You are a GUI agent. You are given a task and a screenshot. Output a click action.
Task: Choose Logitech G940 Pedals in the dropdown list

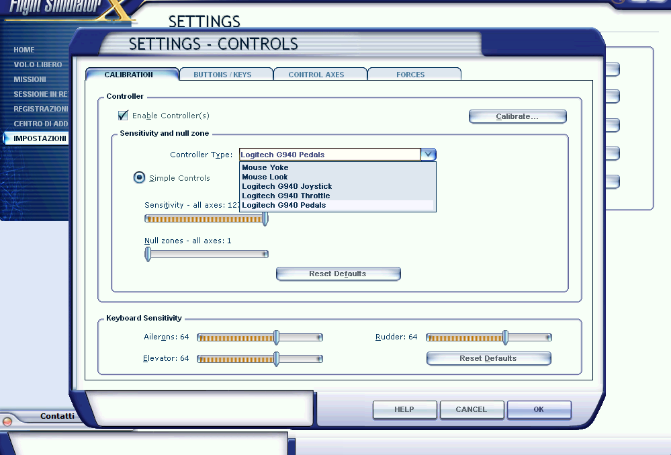[337, 205]
